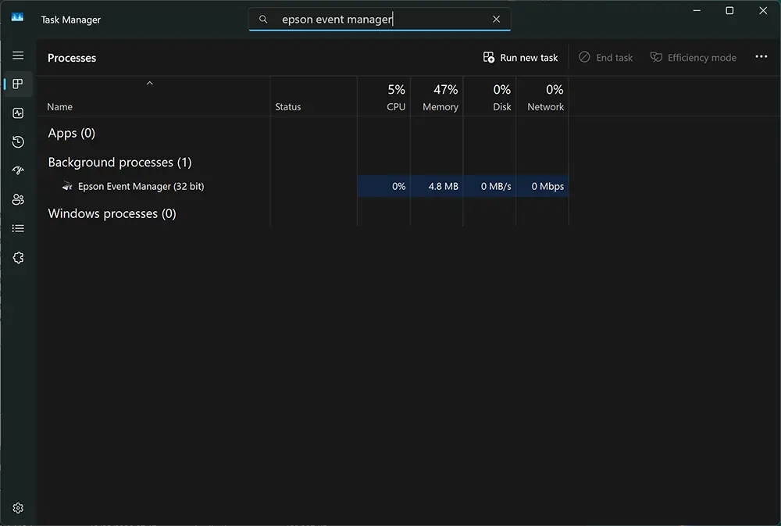Select Windows processes (0) group heading
Image resolution: width=781 pixels, height=526 pixels.
point(112,213)
